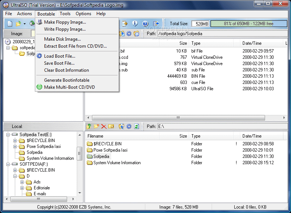
Task: Select the Poxe Softpedia Iasi folder in file list
Action: pos(110,150)
